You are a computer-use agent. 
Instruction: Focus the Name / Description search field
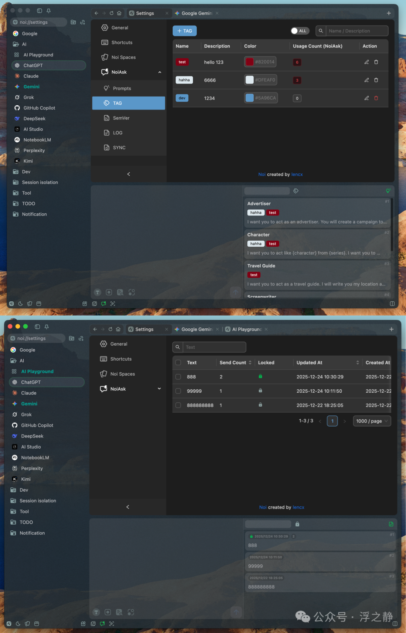click(357, 31)
